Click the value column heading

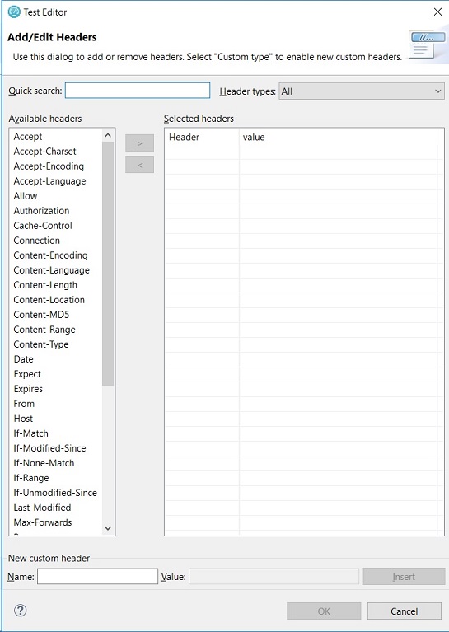tap(254, 137)
